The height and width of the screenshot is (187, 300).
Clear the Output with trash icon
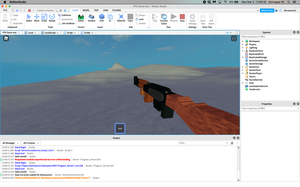pyautogui.click(x=232, y=143)
